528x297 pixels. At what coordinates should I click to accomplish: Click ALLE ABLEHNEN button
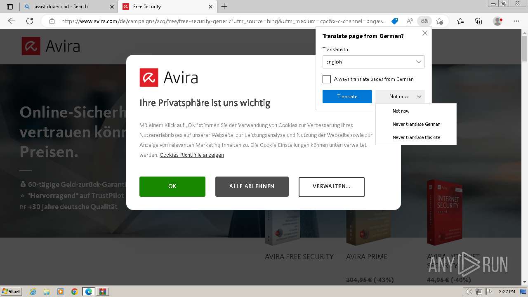(252, 186)
